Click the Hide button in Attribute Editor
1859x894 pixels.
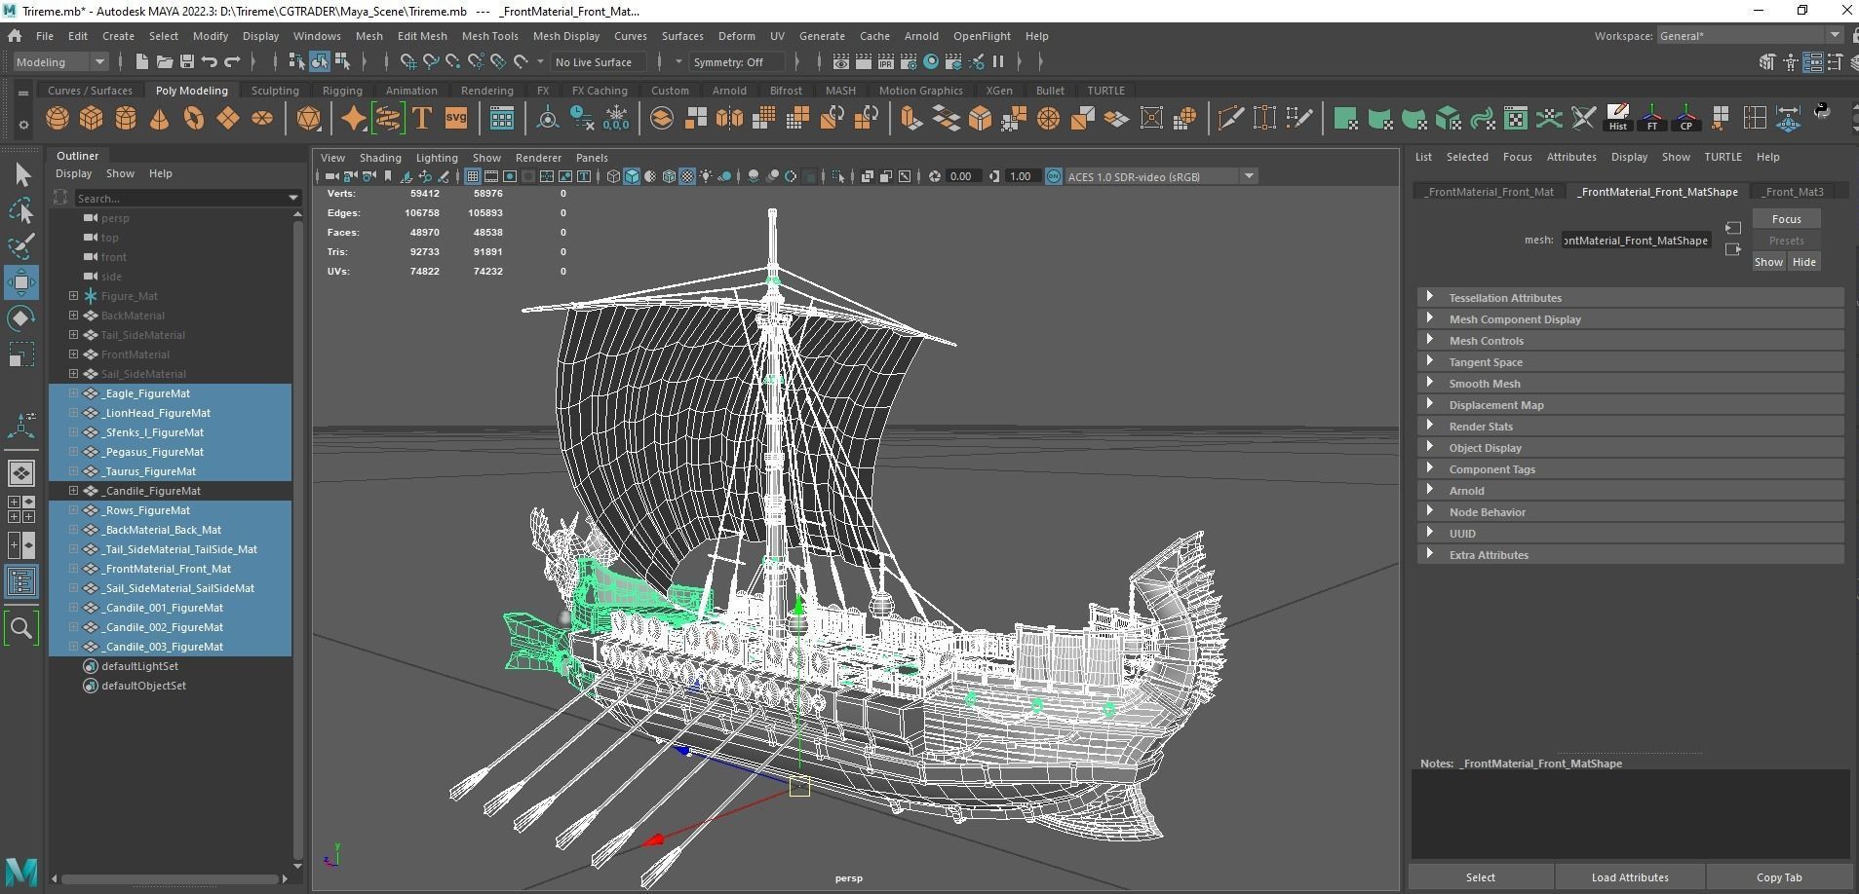point(1803,262)
